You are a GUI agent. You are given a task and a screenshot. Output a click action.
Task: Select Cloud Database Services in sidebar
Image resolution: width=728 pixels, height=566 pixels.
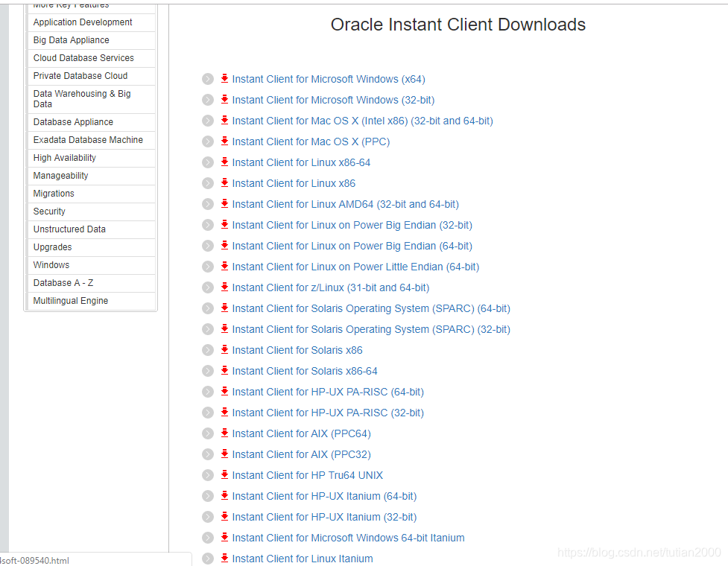pyautogui.click(x=92, y=58)
